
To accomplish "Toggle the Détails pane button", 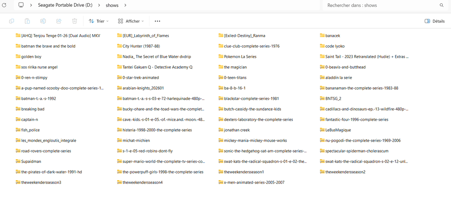I will [434, 21].
